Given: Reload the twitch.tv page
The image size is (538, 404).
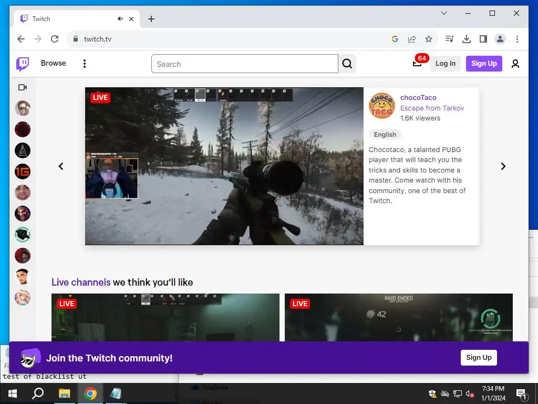Looking at the screenshot, I should click(x=55, y=39).
